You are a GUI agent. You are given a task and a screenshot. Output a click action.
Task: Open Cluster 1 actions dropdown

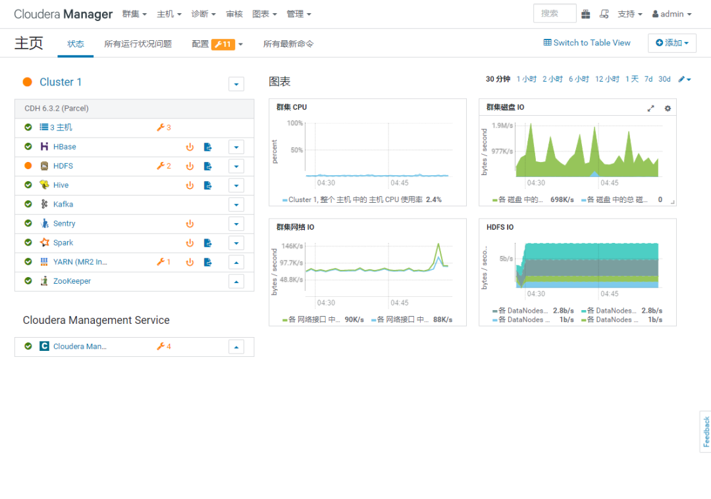(236, 84)
